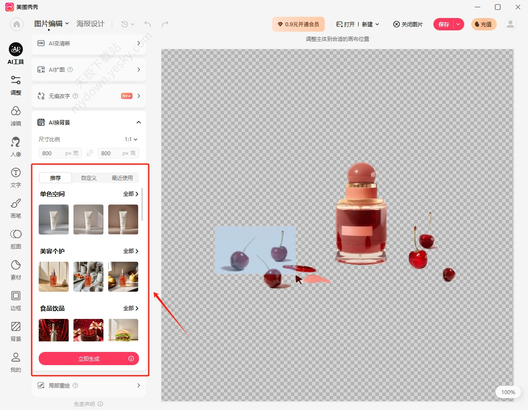
Task: Open the 抠图 cutout tool
Action: coord(16,239)
